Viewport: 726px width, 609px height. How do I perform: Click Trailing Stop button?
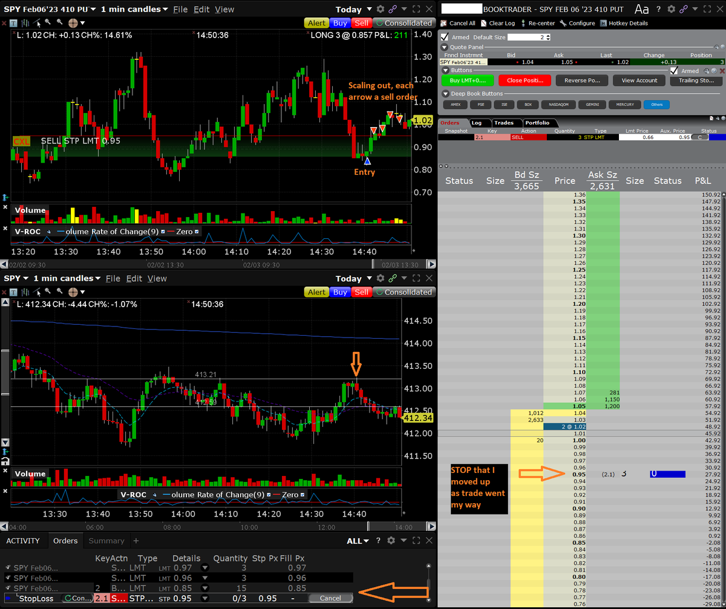click(696, 80)
